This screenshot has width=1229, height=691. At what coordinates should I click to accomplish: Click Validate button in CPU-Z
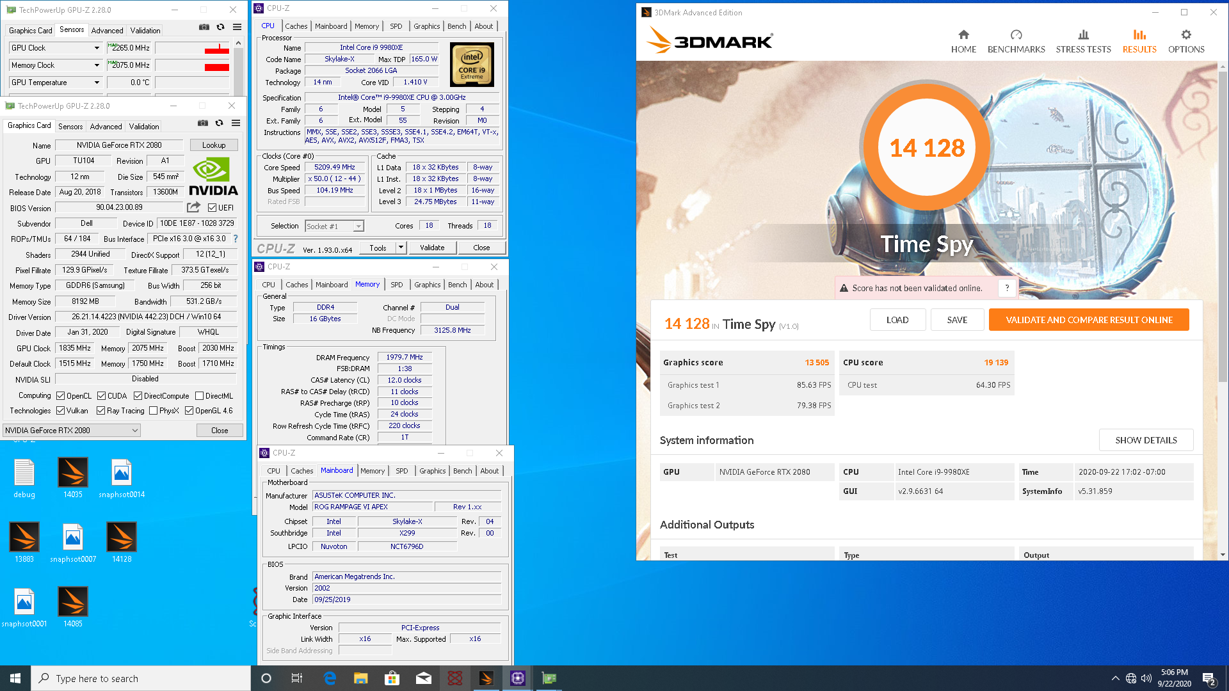point(432,248)
